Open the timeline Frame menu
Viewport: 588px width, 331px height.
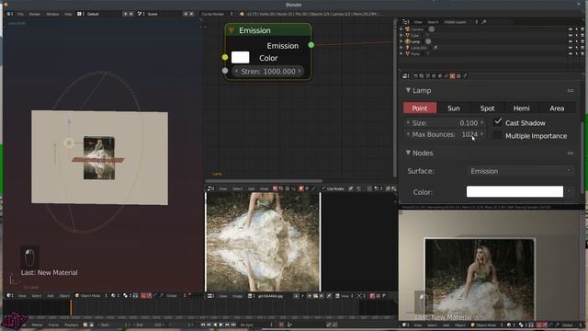53,325
